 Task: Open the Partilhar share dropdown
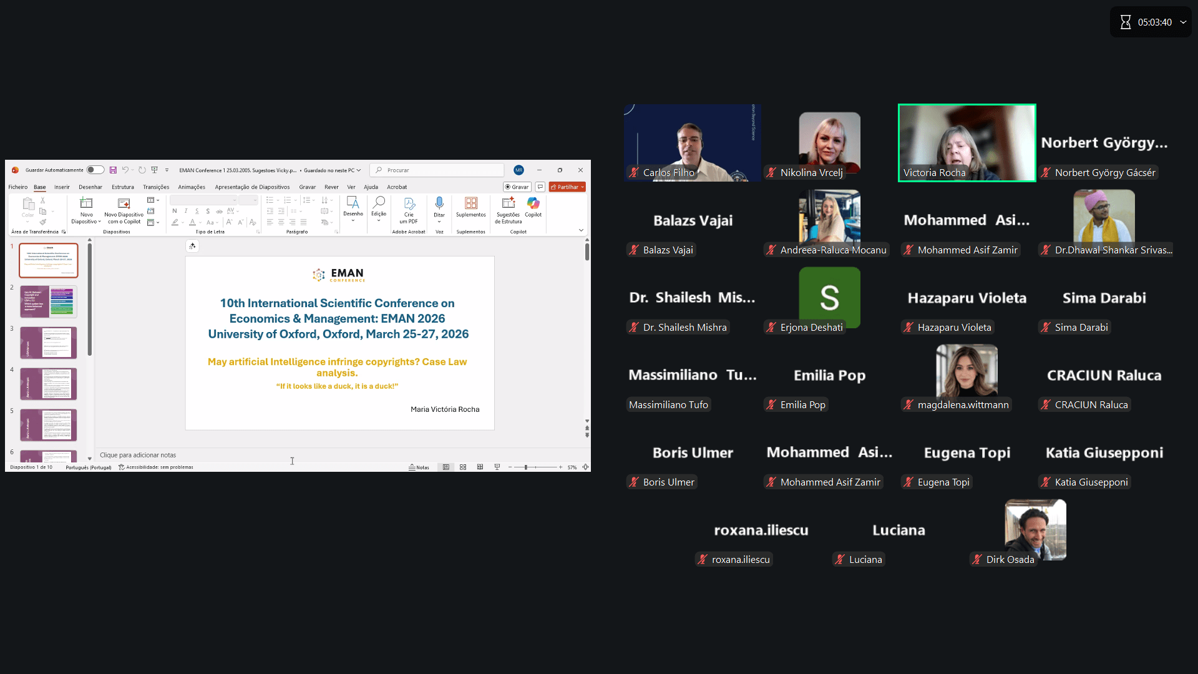[x=582, y=187]
